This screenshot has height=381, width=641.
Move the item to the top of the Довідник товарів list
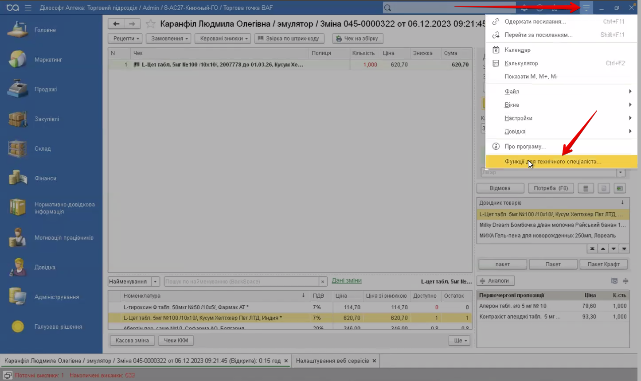tap(592, 249)
